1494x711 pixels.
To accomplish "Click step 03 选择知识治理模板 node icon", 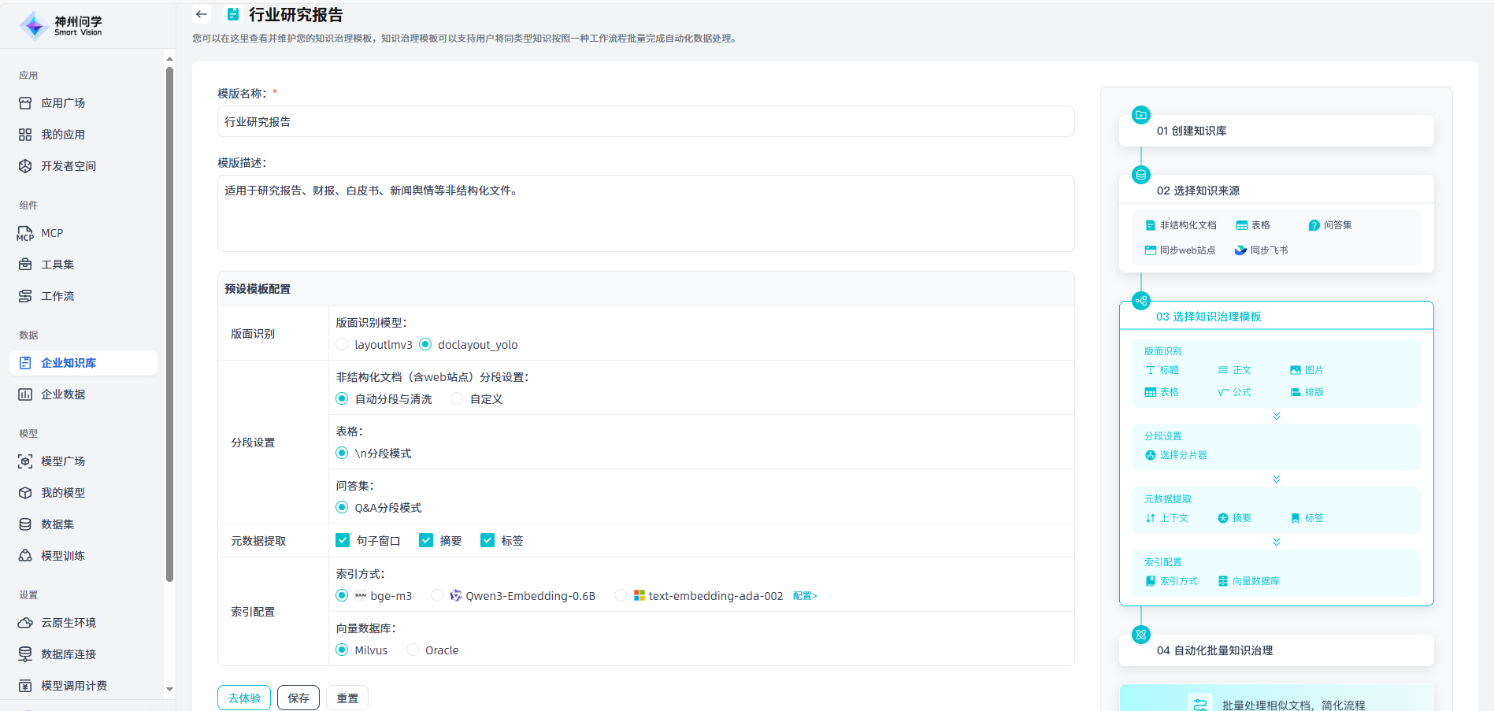I will tap(1141, 301).
